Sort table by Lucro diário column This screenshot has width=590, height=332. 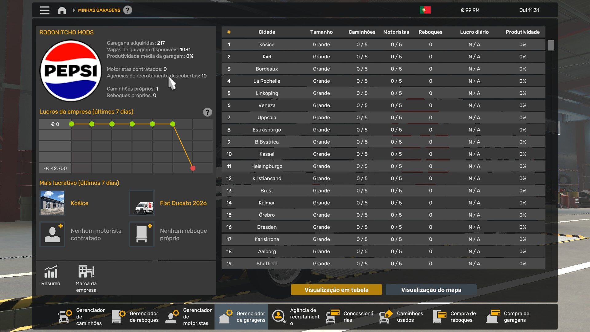coord(474,32)
